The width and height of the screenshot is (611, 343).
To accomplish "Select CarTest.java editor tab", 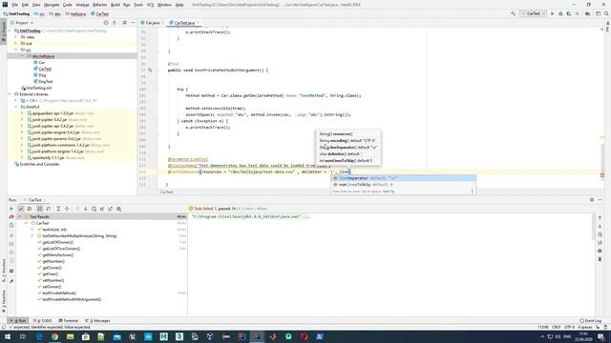I will [184, 23].
